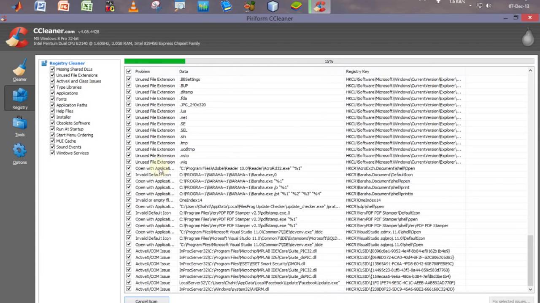The width and height of the screenshot is (540, 303).
Task: Select the .JPG_240x320 data cell
Action: click(x=192, y=105)
